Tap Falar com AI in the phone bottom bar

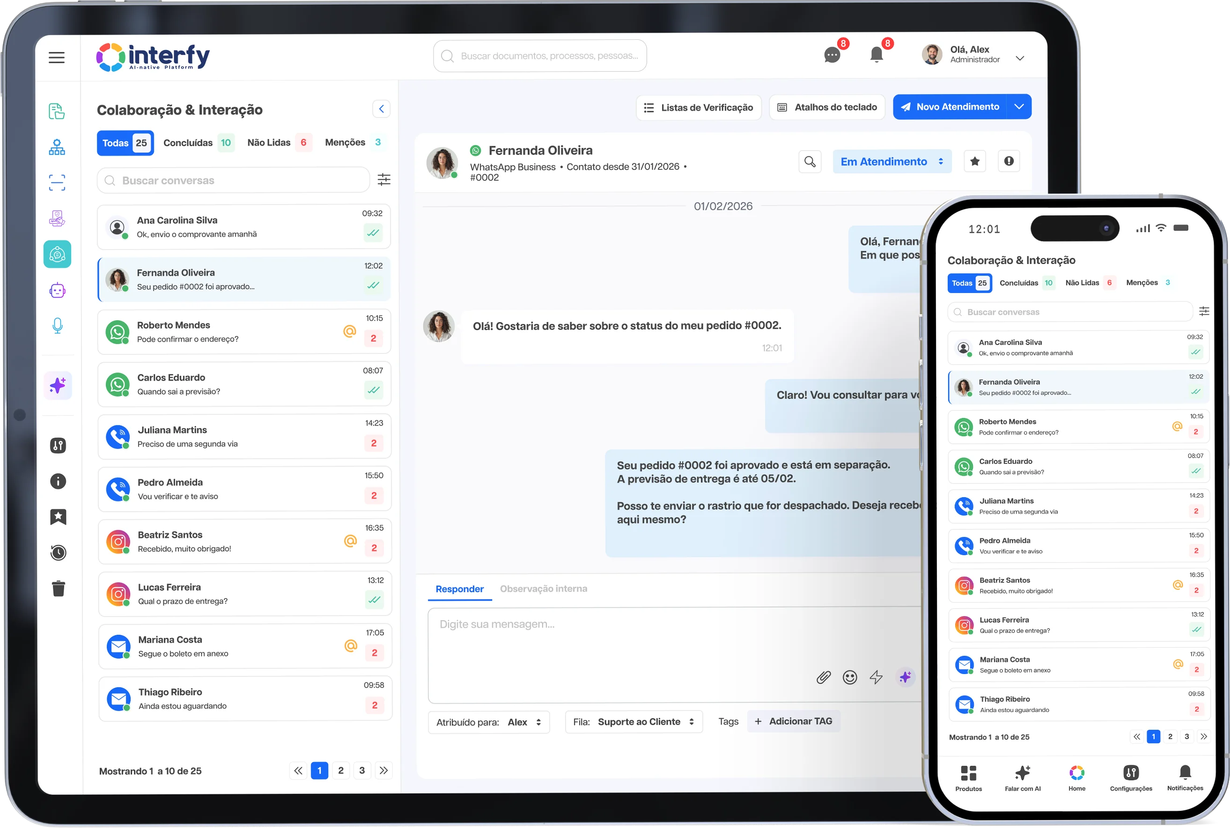pyautogui.click(x=1023, y=779)
